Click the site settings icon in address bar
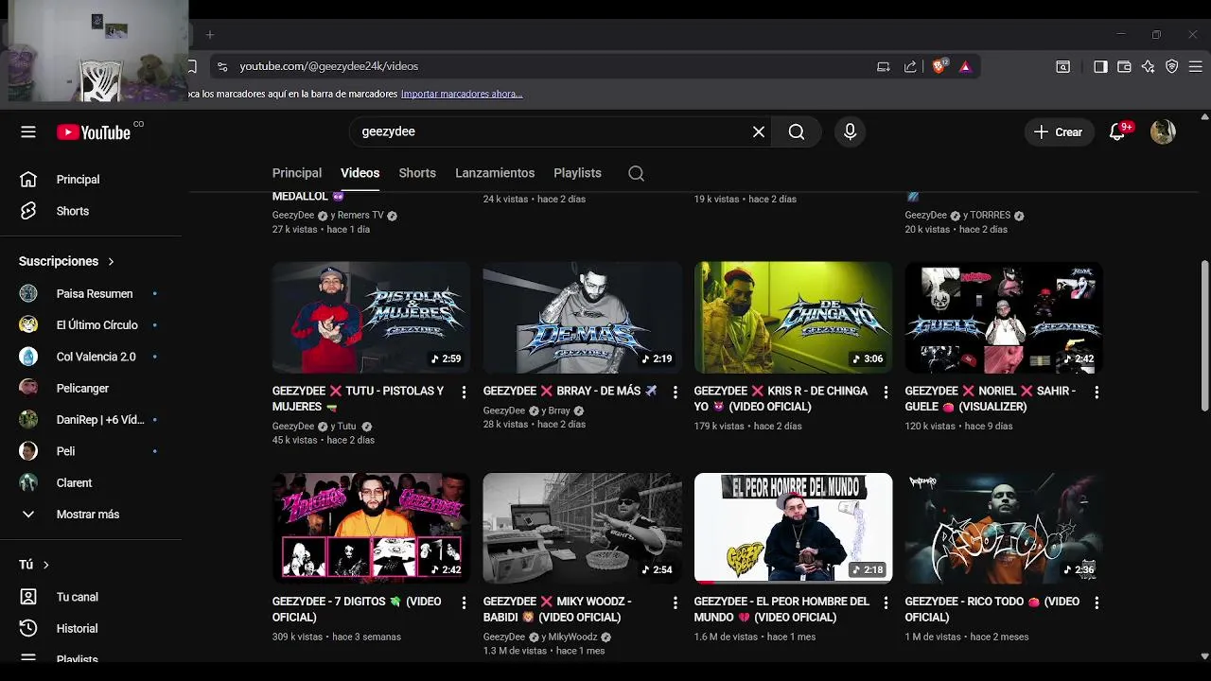The height and width of the screenshot is (681, 1211). (x=222, y=66)
